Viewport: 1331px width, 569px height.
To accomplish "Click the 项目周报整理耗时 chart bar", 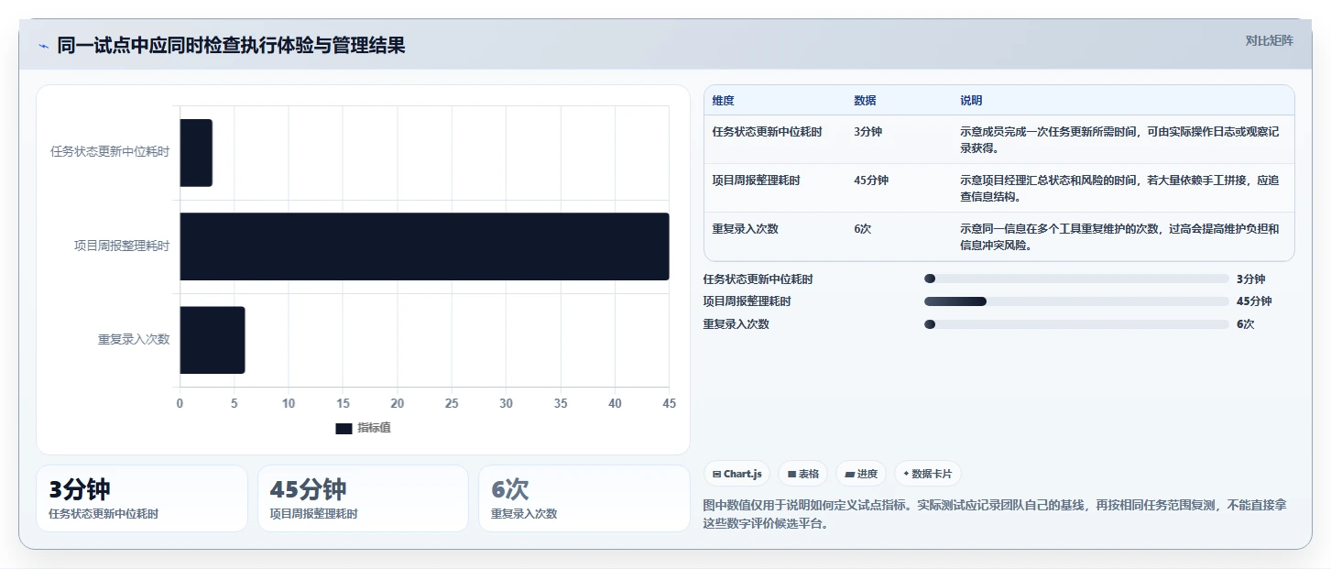I will pos(424,246).
